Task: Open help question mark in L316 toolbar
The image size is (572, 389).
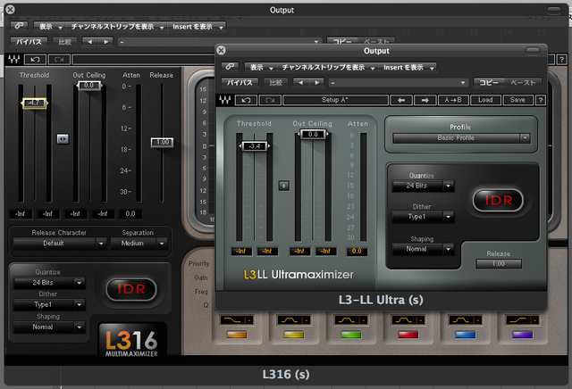Action: pos(562,60)
